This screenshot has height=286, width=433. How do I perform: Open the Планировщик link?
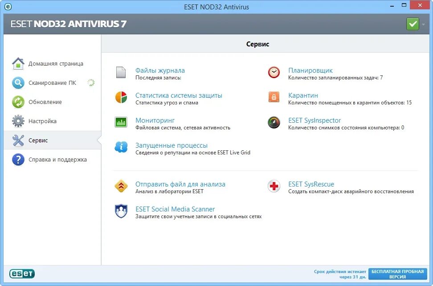coord(310,70)
